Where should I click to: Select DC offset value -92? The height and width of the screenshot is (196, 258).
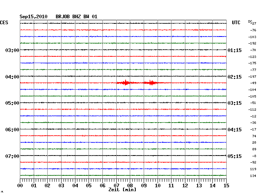click(253, 162)
